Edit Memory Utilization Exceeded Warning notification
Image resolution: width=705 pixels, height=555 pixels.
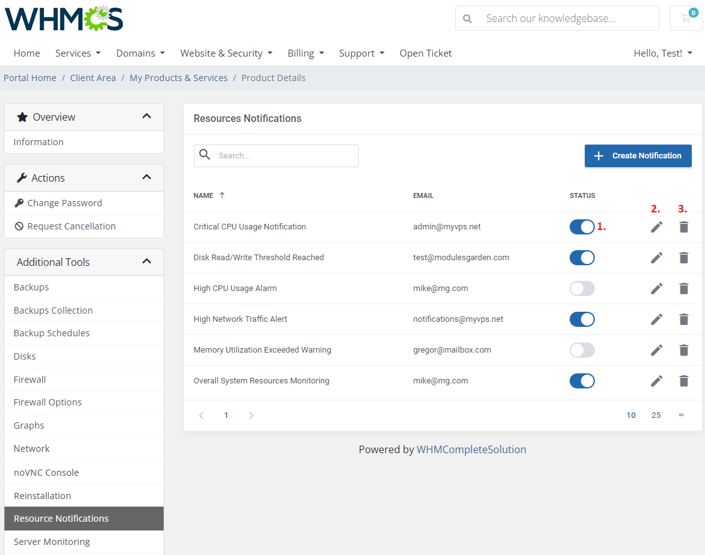pos(657,350)
